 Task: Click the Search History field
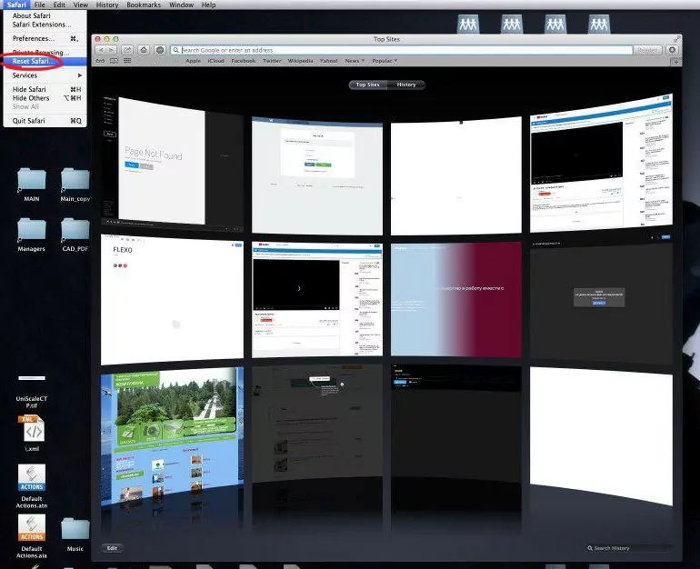tap(629, 547)
